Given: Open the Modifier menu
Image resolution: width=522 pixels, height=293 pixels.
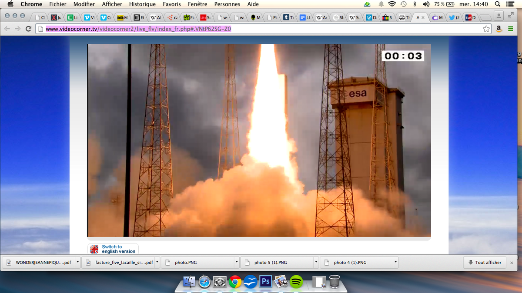Looking at the screenshot, I should (x=84, y=4).
